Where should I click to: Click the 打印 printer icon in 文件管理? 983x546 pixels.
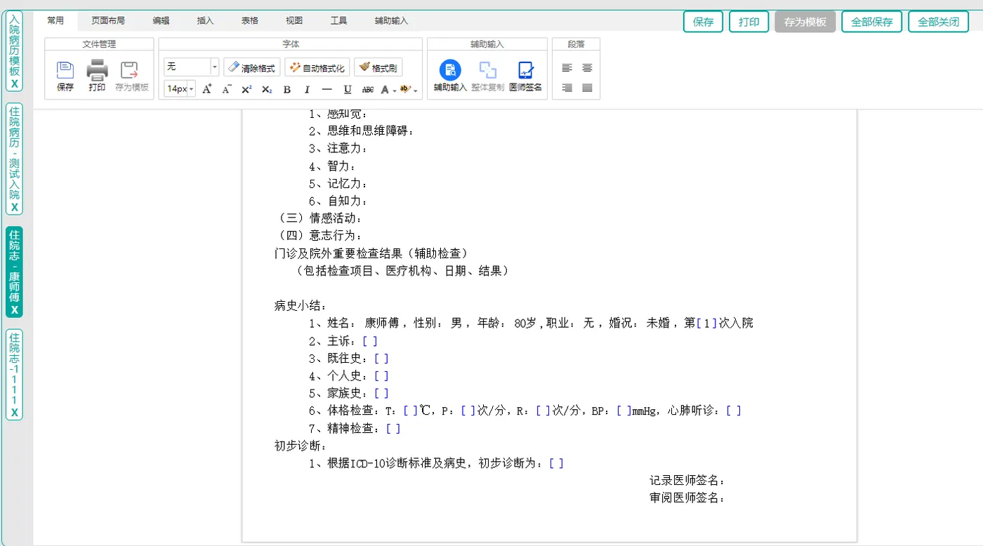coord(97,70)
